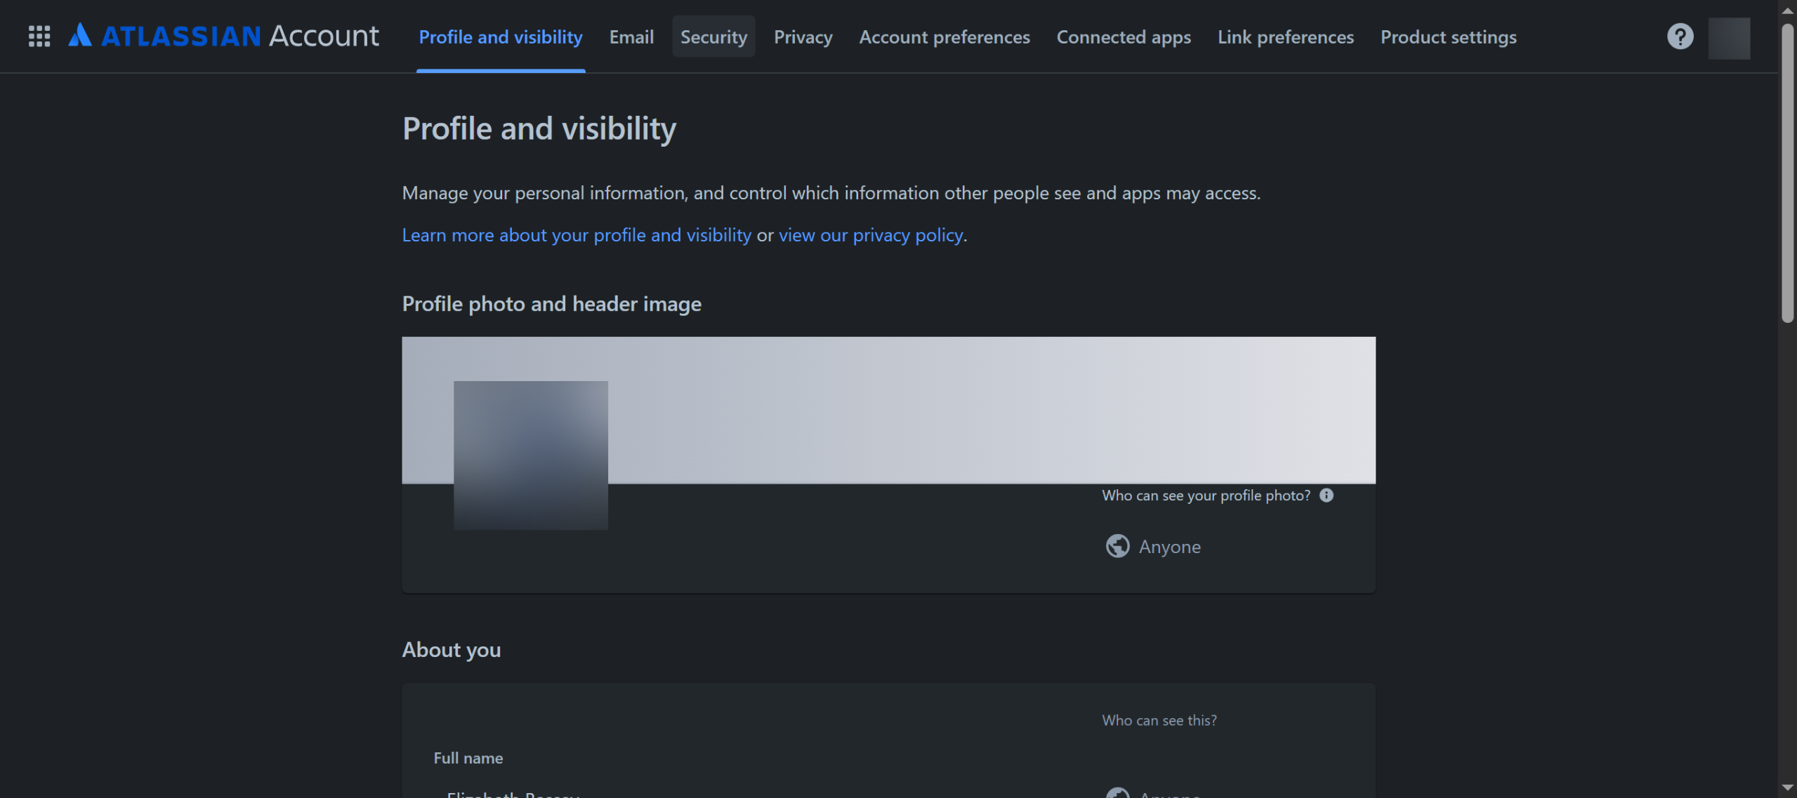Open the Anyone profile photo visibility dropdown
This screenshot has height=798, width=1797.
point(1169,547)
